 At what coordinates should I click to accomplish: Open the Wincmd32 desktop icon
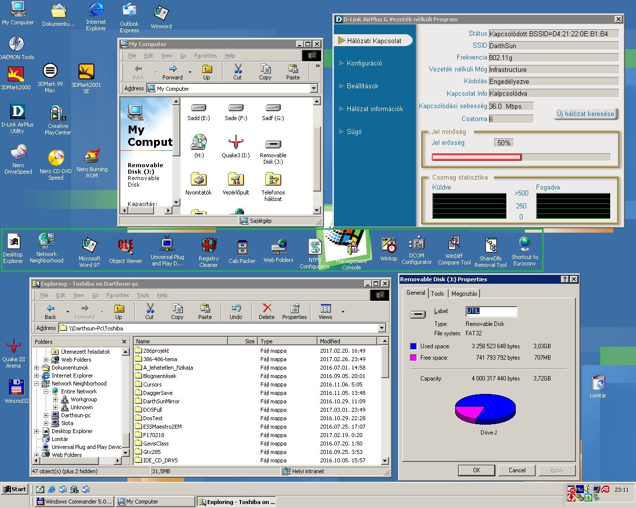16,391
